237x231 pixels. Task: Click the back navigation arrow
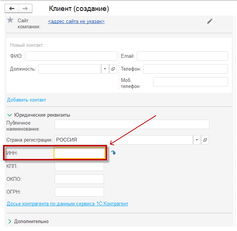(x=12, y=8)
